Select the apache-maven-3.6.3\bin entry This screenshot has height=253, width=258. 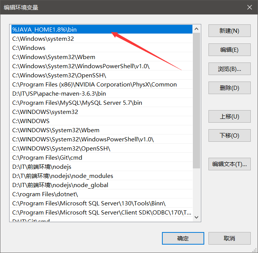(102, 94)
